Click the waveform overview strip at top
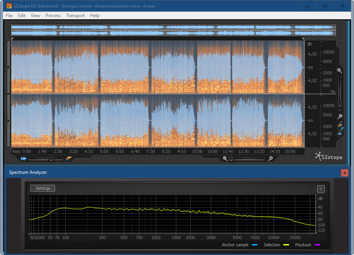The width and height of the screenshot is (354, 255). (x=173, y=30)
